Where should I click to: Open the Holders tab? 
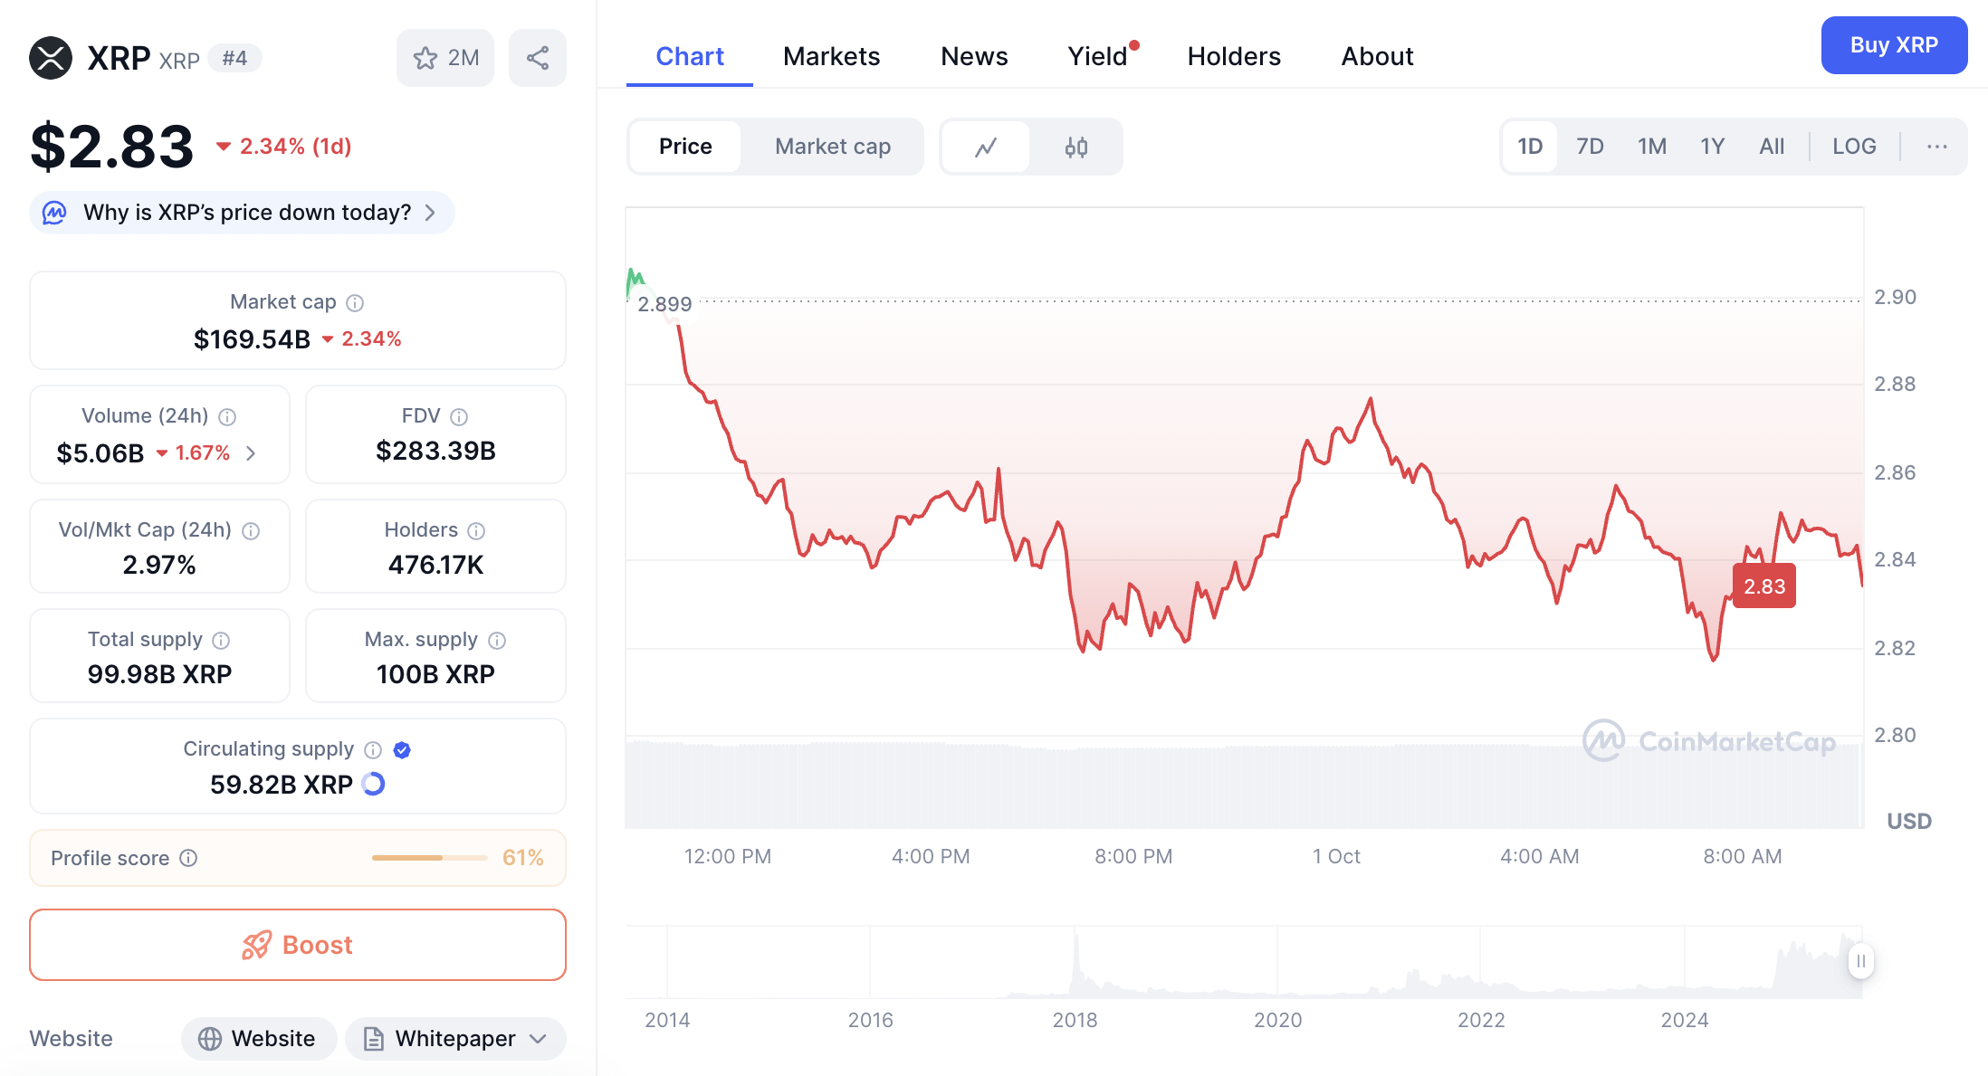coord(1233,56)
